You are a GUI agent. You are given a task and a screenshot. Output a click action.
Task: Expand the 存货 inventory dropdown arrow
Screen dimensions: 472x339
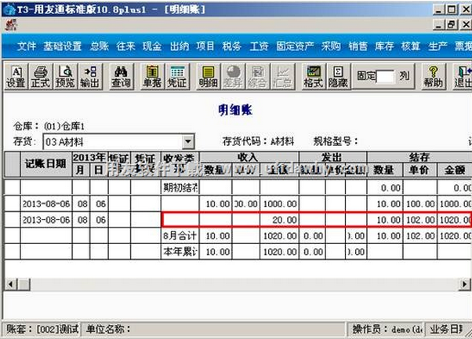[x=188, y=142]
